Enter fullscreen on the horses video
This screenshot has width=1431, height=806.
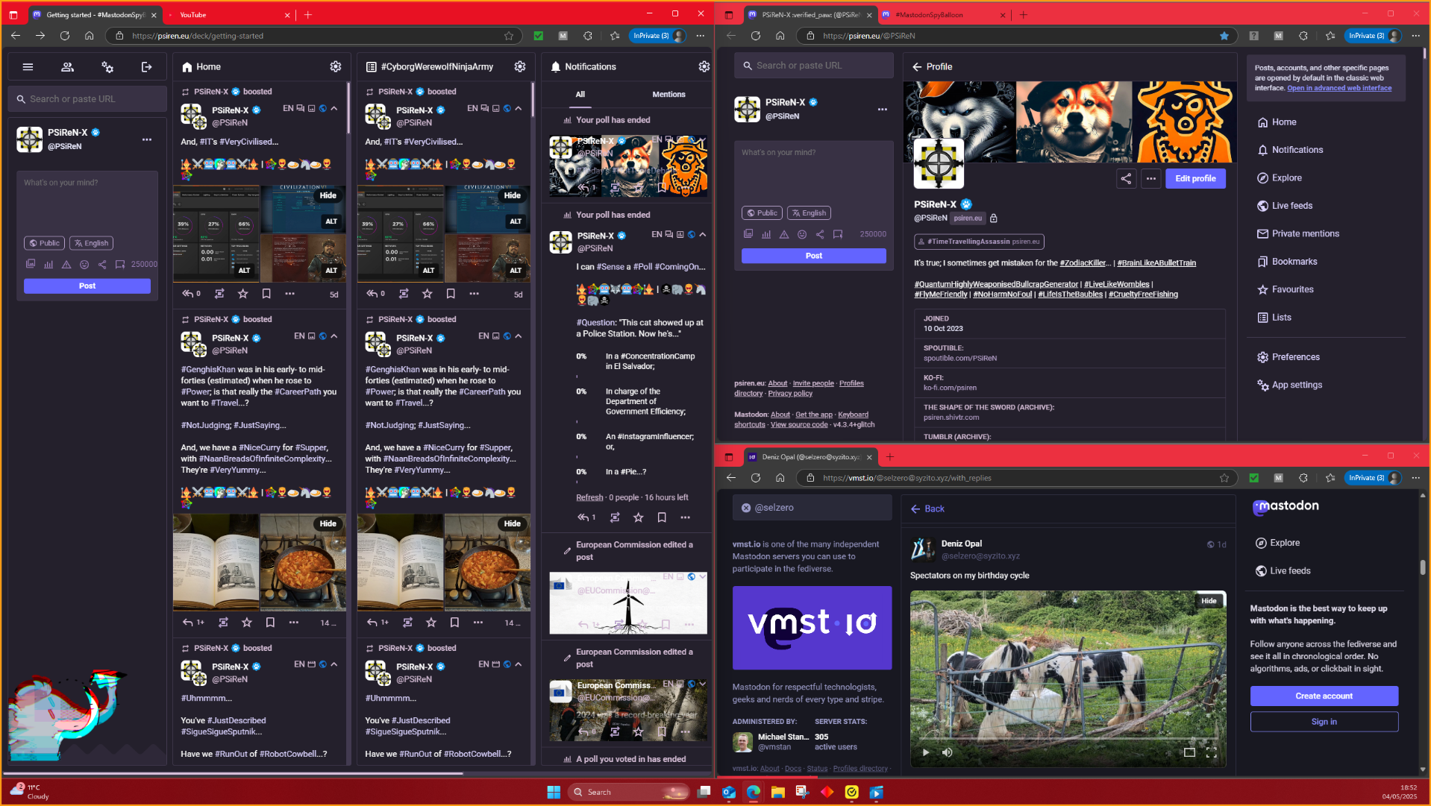coord(1211,752)
